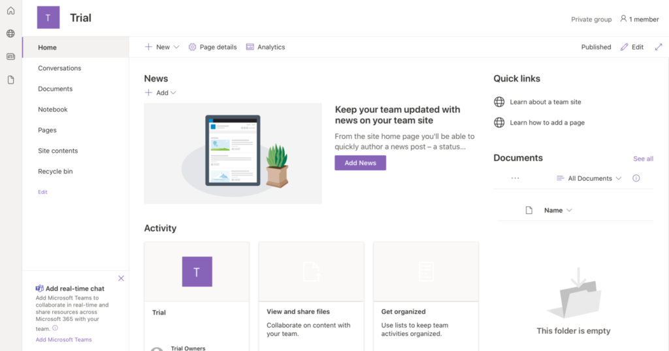The width and height of the screenshot is (669, 351).
Task: Click the purple Trial site logo
Action: [48, 18]
